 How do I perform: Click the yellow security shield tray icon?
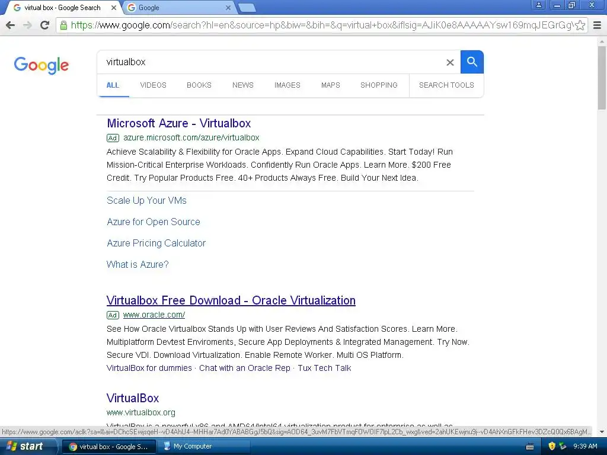point(552,446)
